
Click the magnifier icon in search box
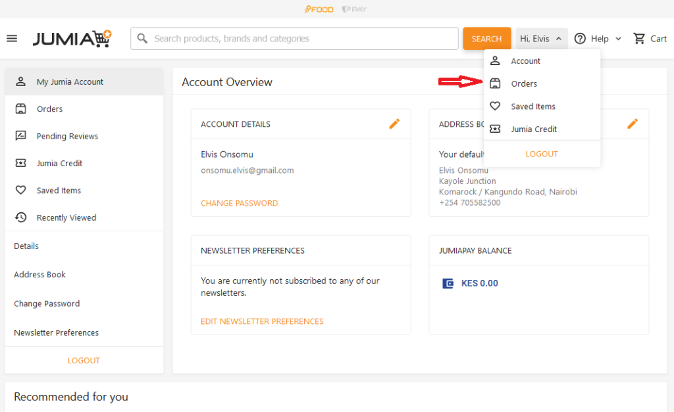142,39
